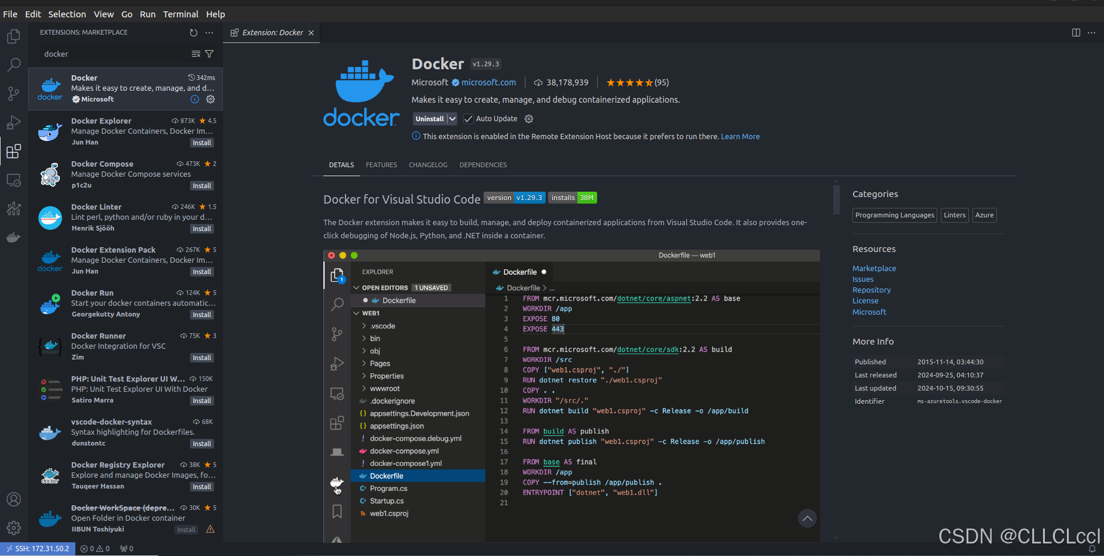1104x556 pixels.
Task: Toggle the Auto Update checkbox
Action: coord(469,119)
